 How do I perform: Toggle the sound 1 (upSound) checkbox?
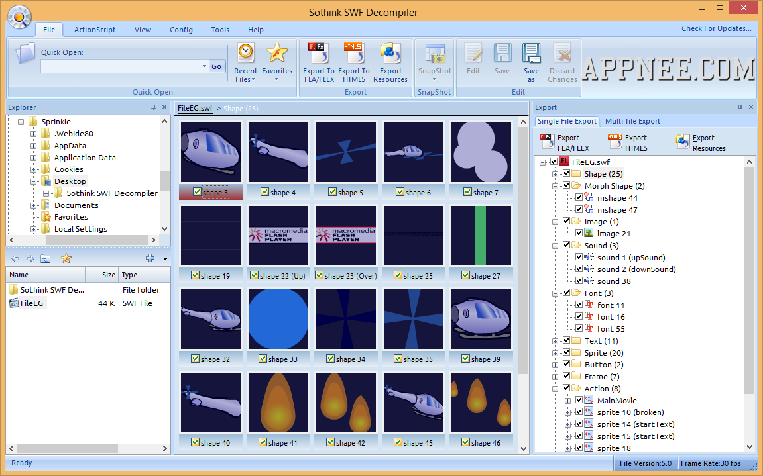click(x=579, y=257)
